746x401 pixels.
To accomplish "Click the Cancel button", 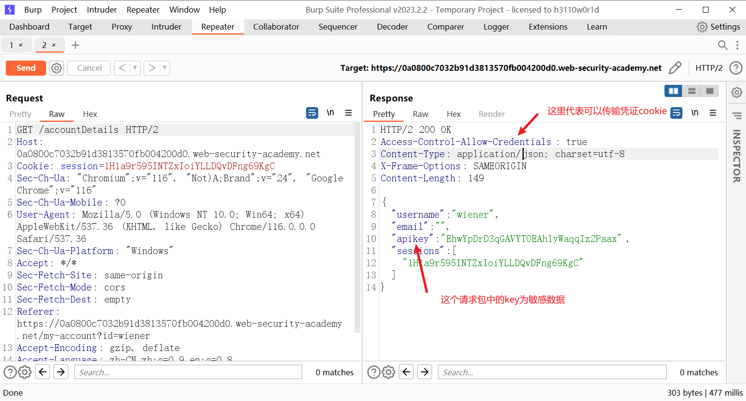I will click(x=89, y=68).
